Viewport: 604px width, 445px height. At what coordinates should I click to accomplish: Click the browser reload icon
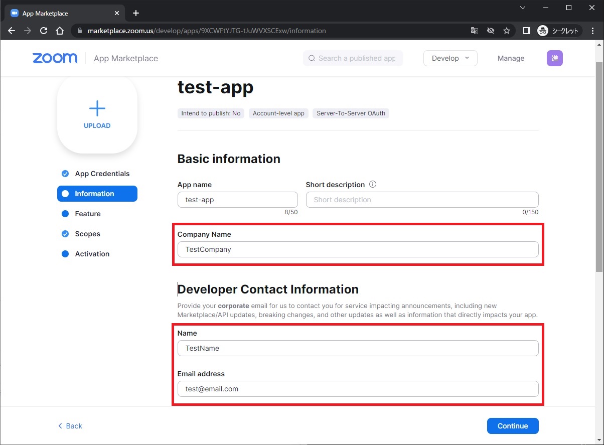[x=44, y=31]
